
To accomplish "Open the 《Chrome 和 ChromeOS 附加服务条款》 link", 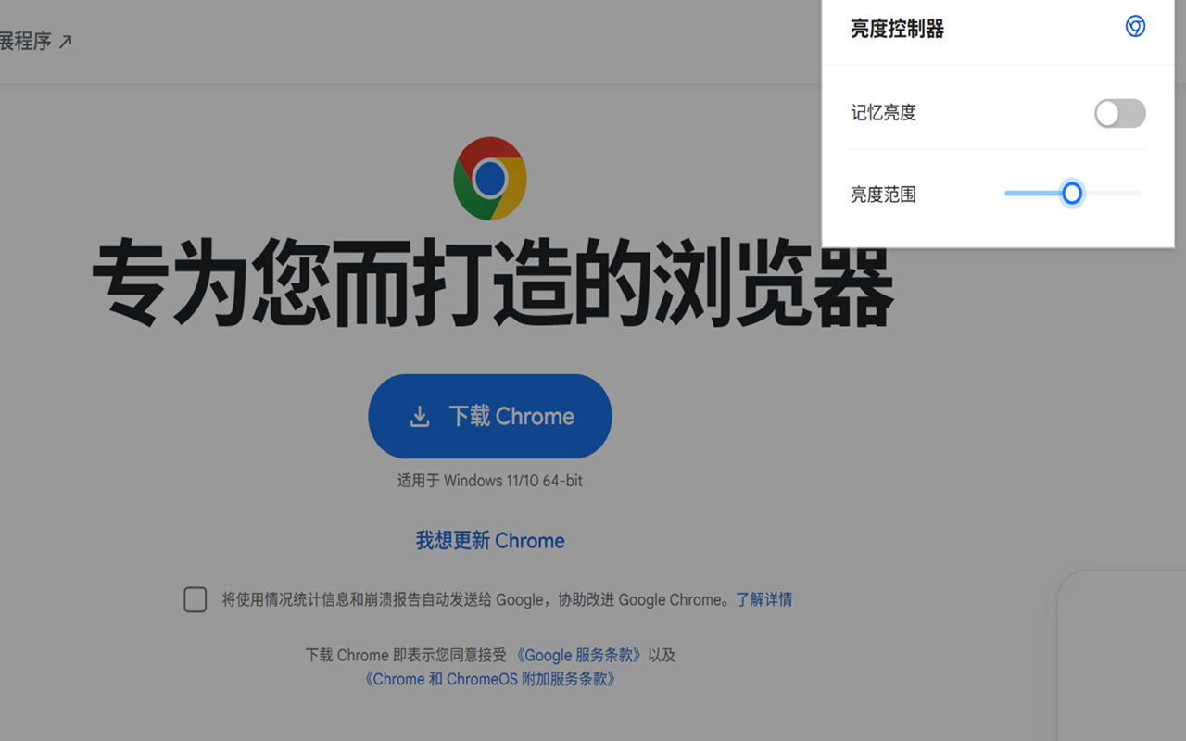I will point(489,679).
